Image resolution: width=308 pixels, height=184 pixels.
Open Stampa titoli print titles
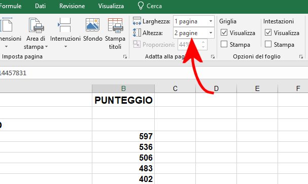tap(115, 34)
